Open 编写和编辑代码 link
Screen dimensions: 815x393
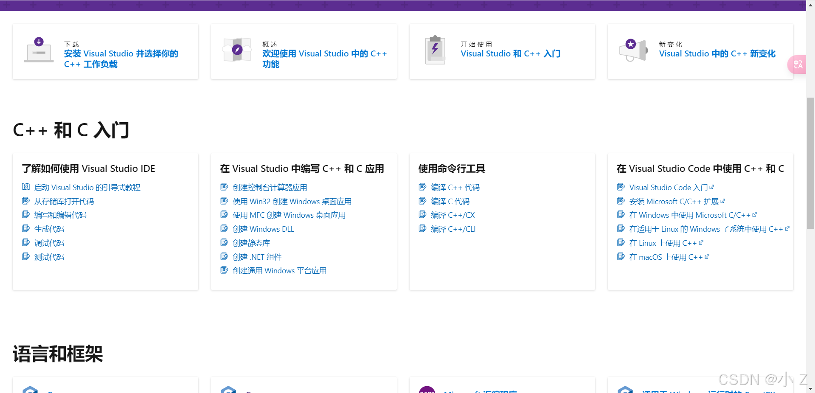click(x=60, y=215)
